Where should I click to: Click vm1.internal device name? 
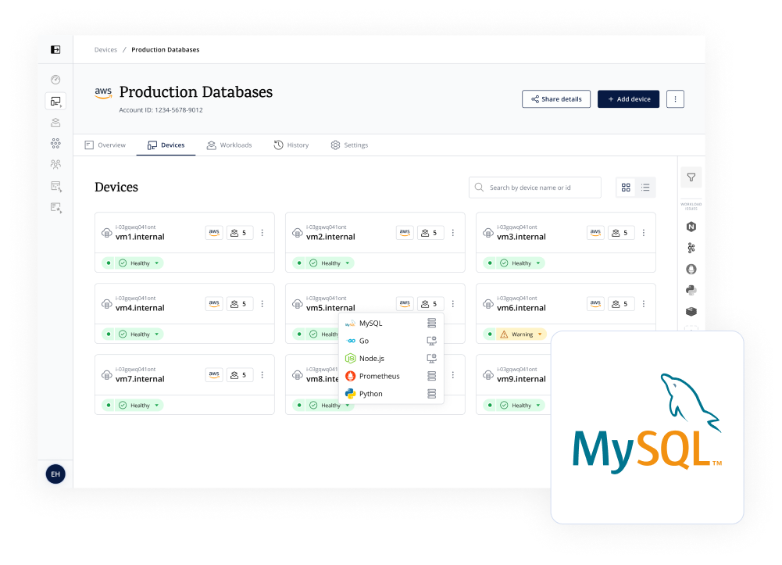click(140, 237)
